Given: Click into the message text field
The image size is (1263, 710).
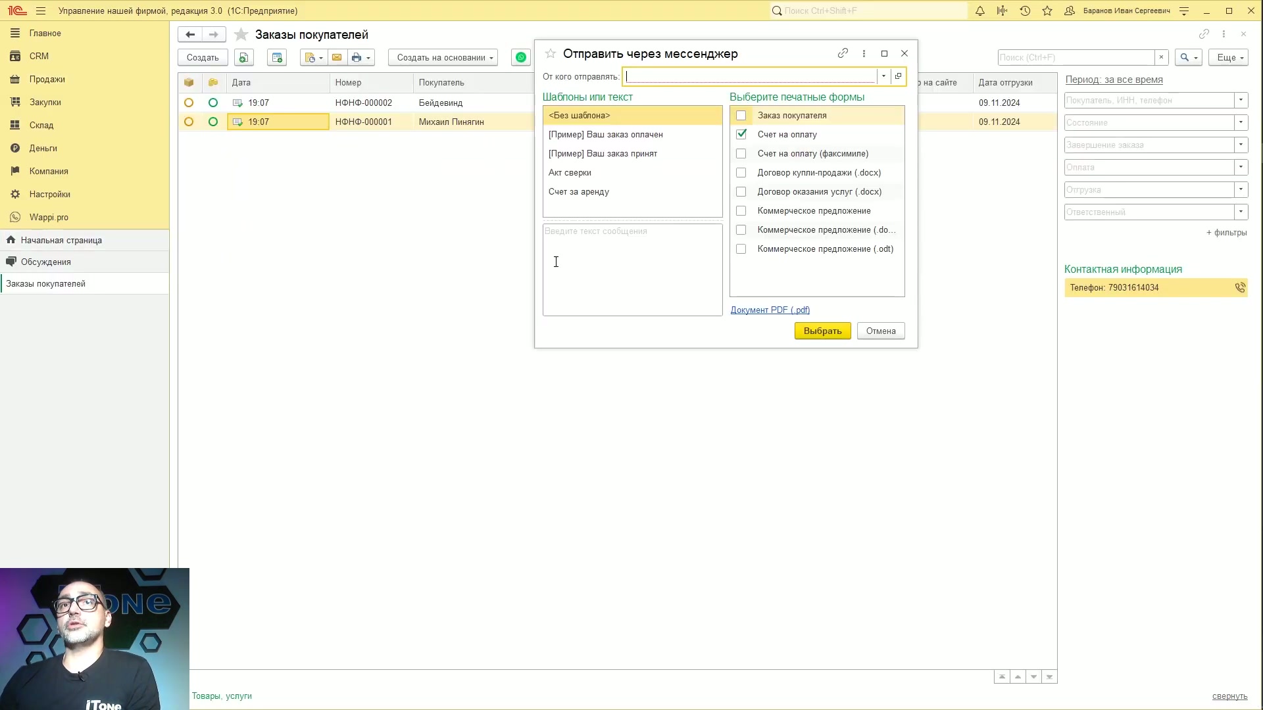Looking at the screenshot, I should (x=632, y=270).
